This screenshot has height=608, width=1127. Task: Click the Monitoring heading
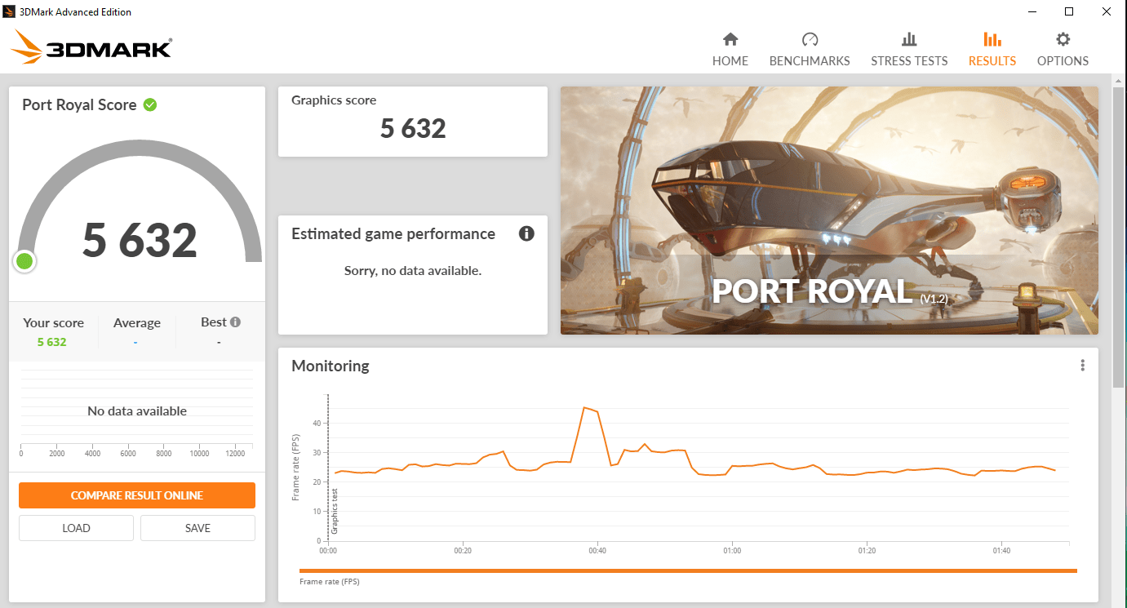coord(331,366)
